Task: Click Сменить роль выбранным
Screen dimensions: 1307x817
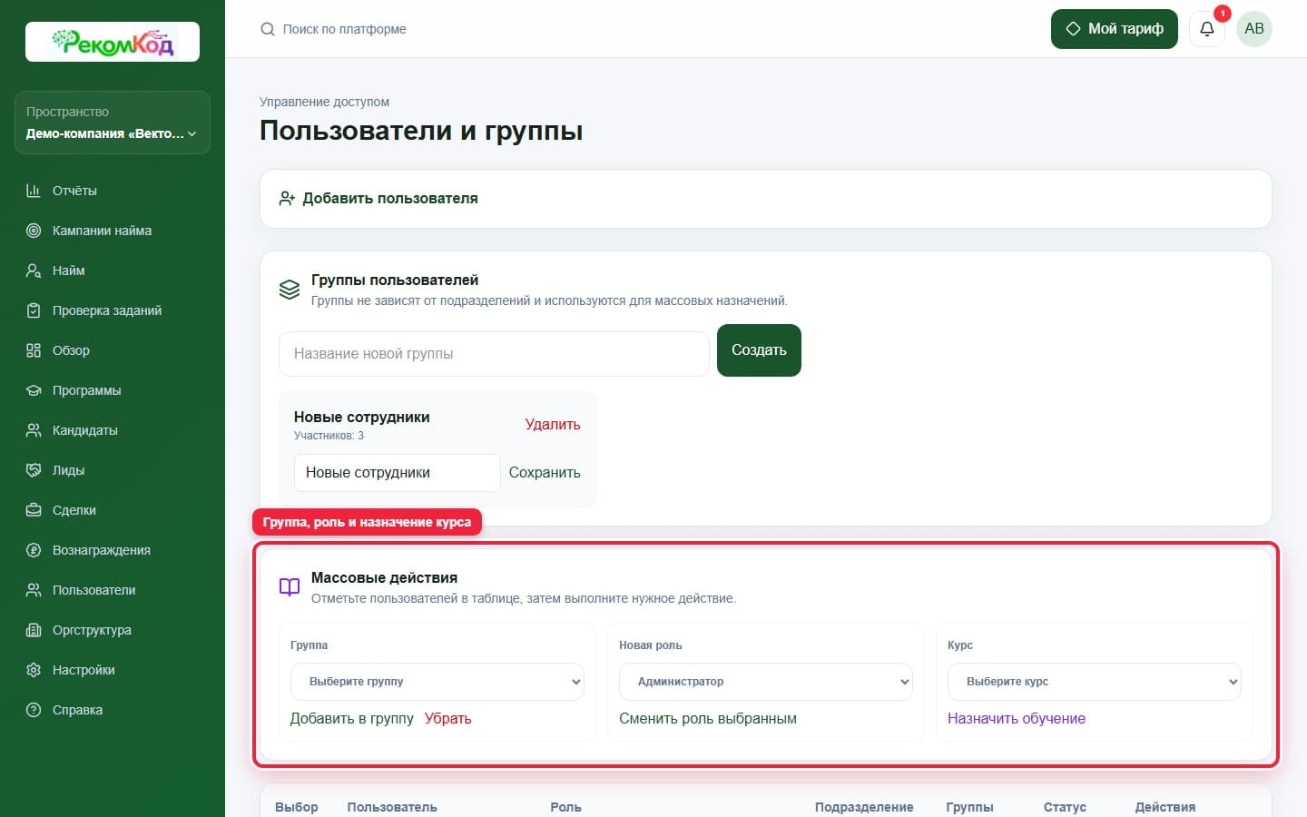Action: point(708,719)
